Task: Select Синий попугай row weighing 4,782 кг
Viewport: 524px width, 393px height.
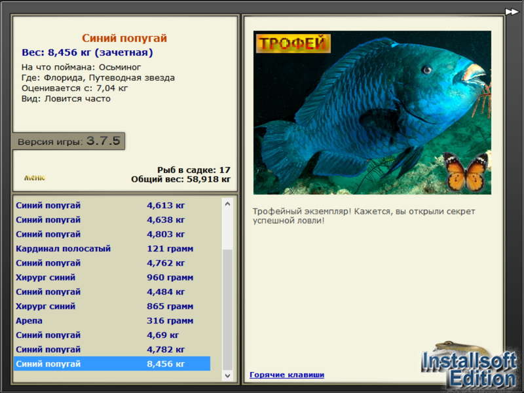Action: click(112, 349)
